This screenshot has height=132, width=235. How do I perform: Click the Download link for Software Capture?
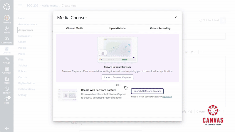click(167, 97)
